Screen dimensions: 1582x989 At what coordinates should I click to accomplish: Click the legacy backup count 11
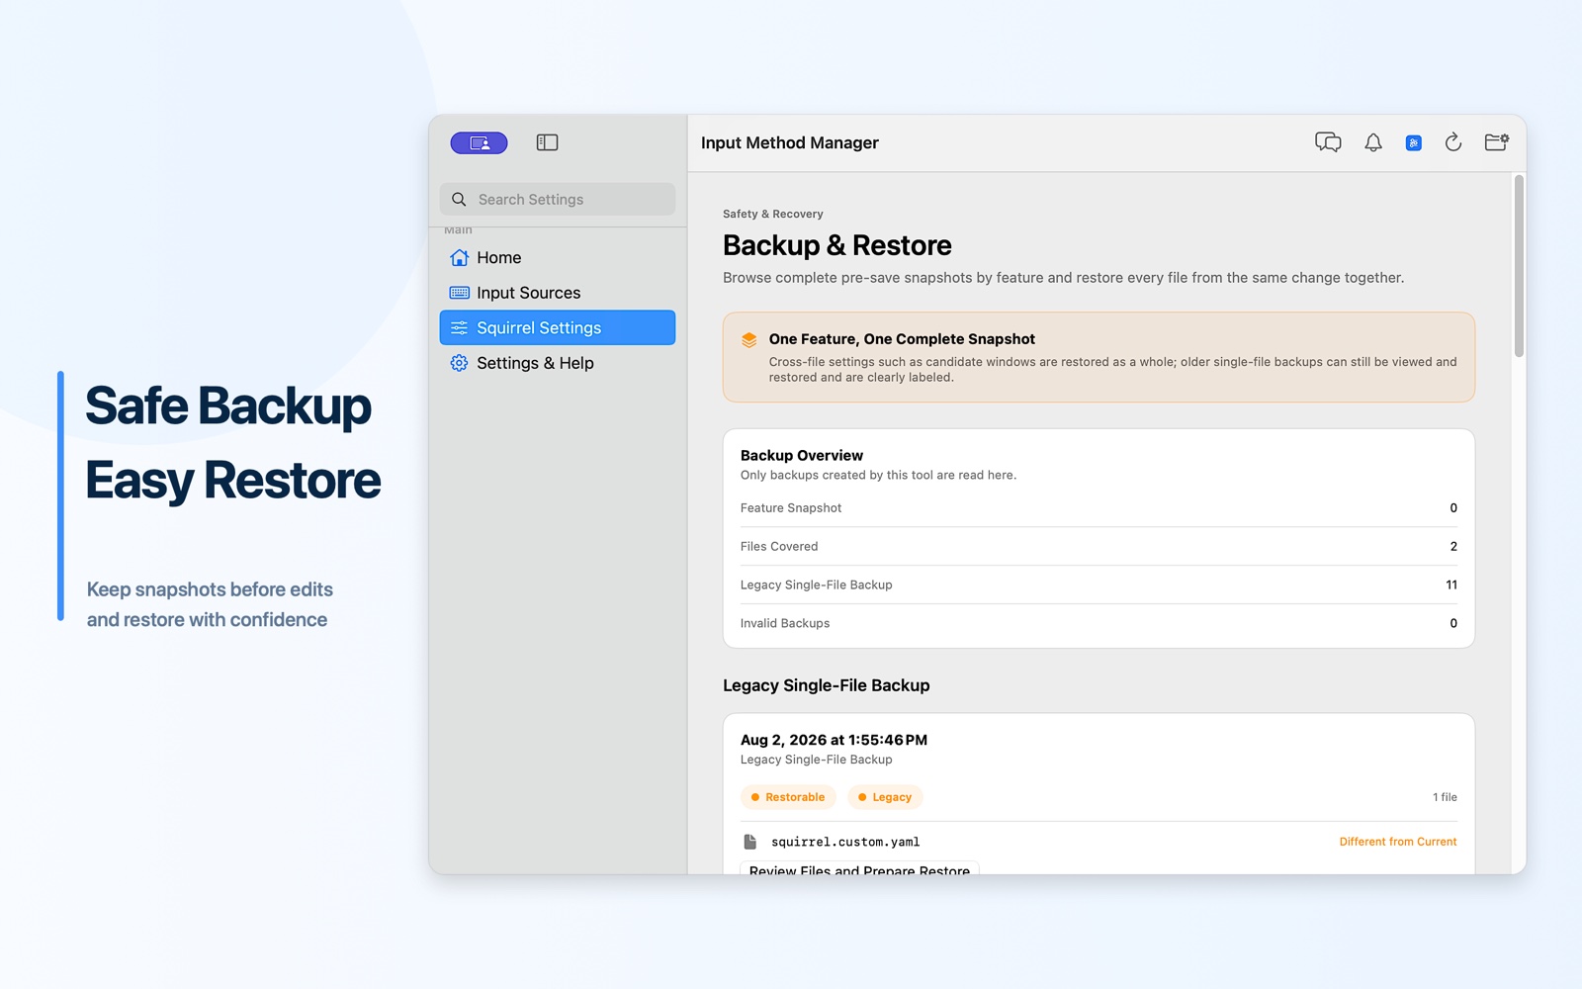[1451, 585]
